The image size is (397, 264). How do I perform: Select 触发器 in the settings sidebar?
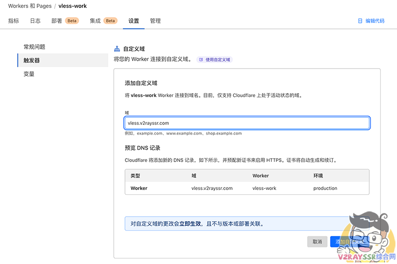coord(32,60)
